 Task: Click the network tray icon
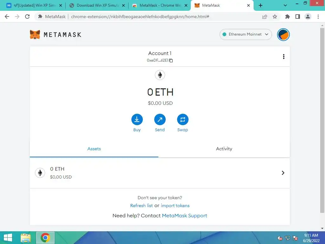click(x=288, y=238)
